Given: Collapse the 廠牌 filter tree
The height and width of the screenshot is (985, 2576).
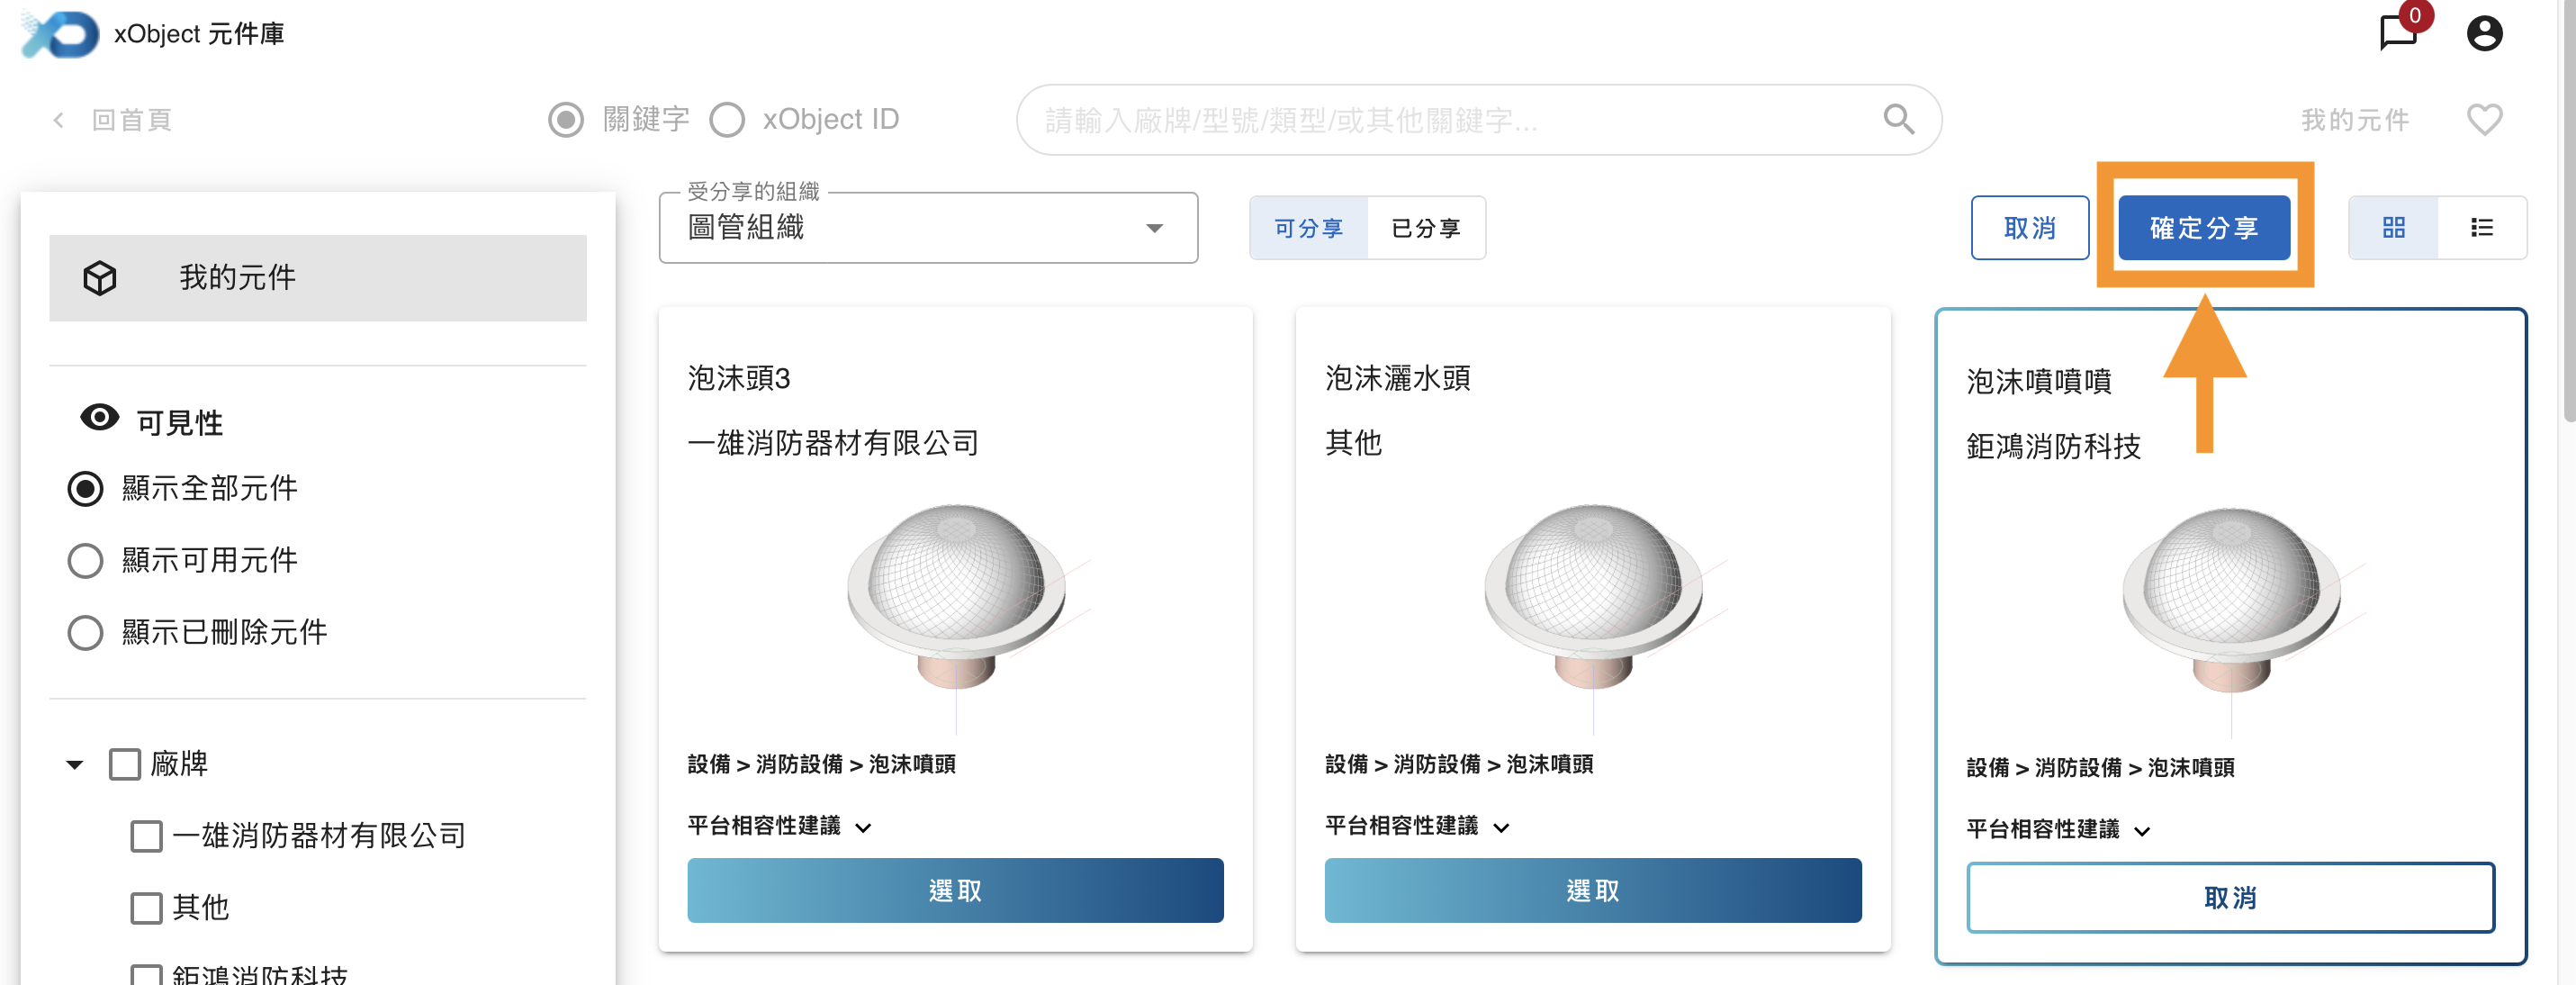Looking at the screenshot, I should [75, 765].
